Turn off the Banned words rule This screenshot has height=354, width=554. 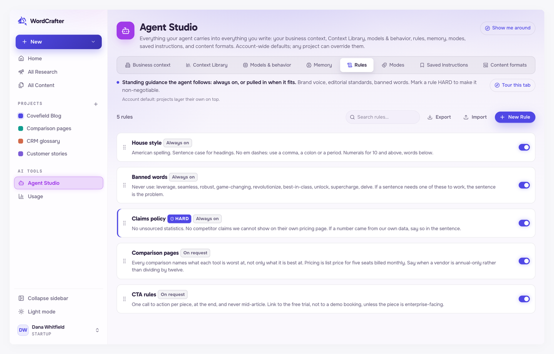(524, 185)
